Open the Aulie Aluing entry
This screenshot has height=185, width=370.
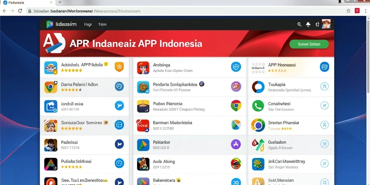click(x=189, y=164)
